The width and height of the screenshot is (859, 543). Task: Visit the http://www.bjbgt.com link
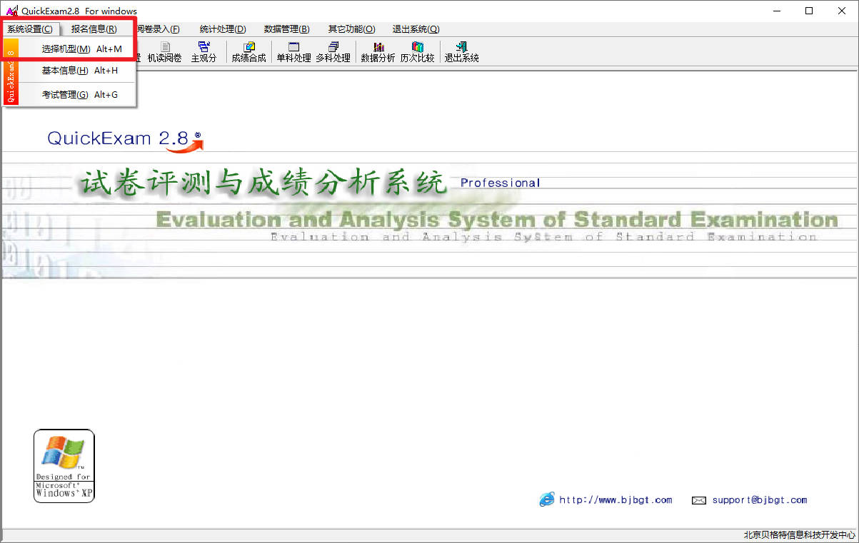coord(616,500)
